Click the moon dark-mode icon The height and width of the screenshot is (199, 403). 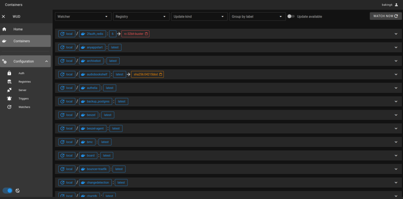click(18, 191)
